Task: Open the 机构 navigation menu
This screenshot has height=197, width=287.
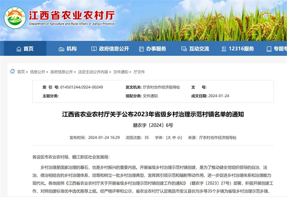Action: [x=71, y=49]
